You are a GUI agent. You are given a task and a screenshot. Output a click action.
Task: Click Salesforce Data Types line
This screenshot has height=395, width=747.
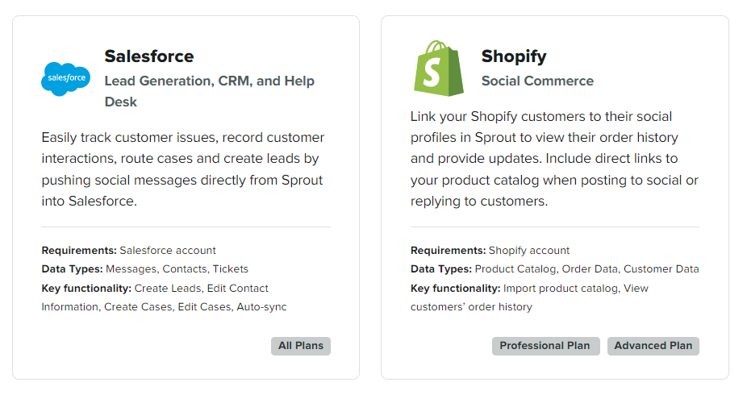click(145, 269)
